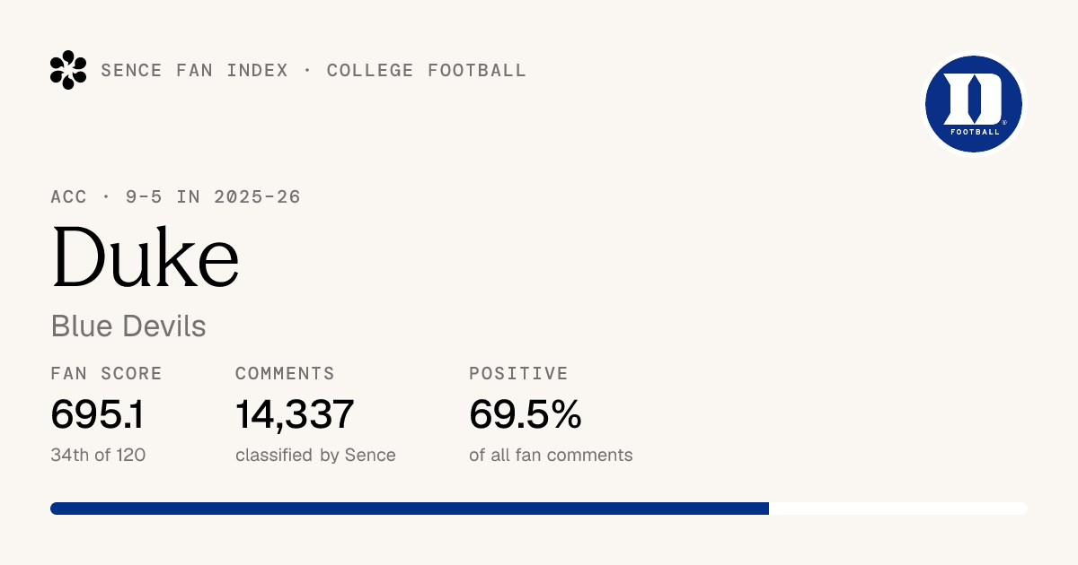Select the Blue Devils subtitle
This screenshot has height=565, width=1078.
[x=128, y=326]
